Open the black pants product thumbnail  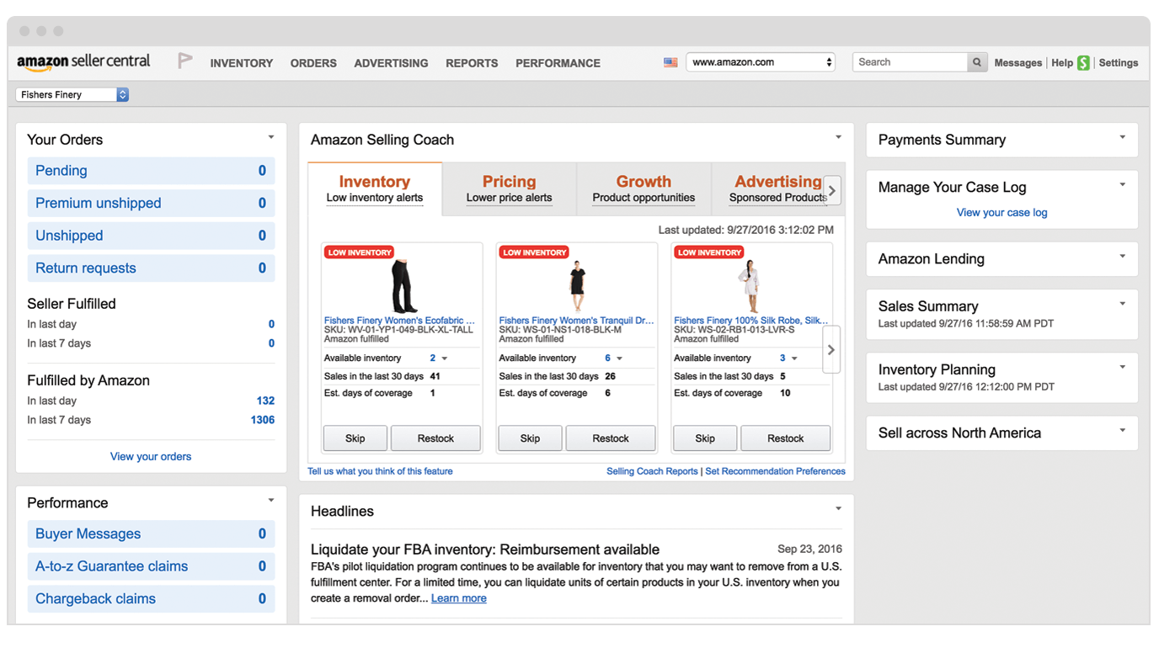[403, 286]
